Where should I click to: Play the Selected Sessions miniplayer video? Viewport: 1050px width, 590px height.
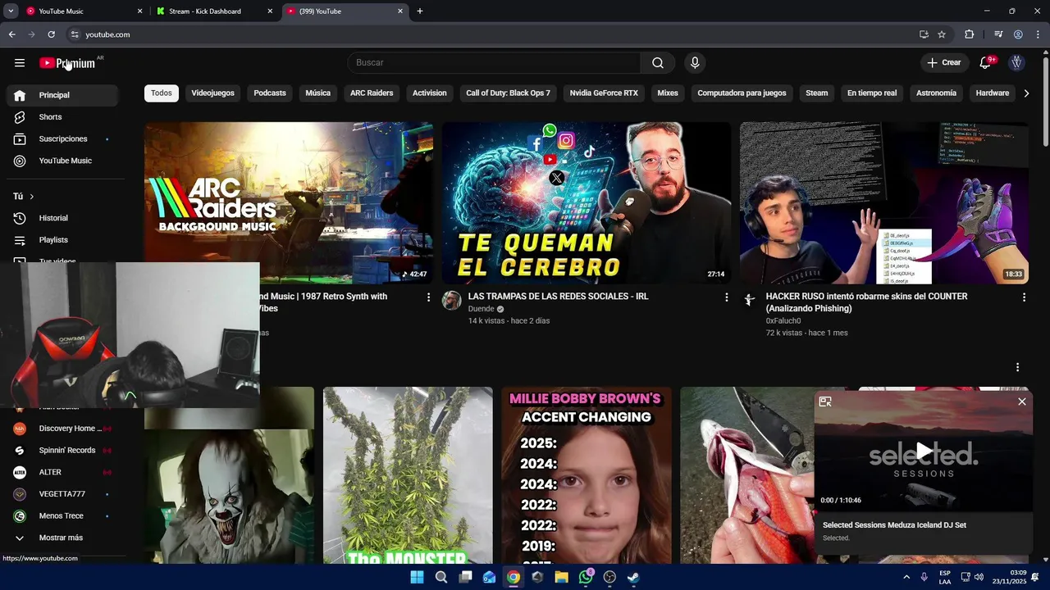(924, 451)
